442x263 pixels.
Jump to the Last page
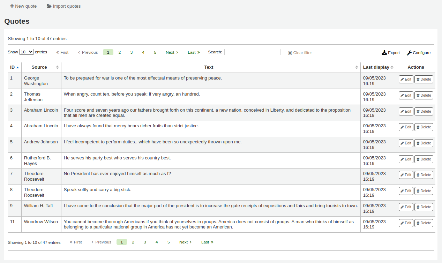pyautogui.click(x=192, y=52)
